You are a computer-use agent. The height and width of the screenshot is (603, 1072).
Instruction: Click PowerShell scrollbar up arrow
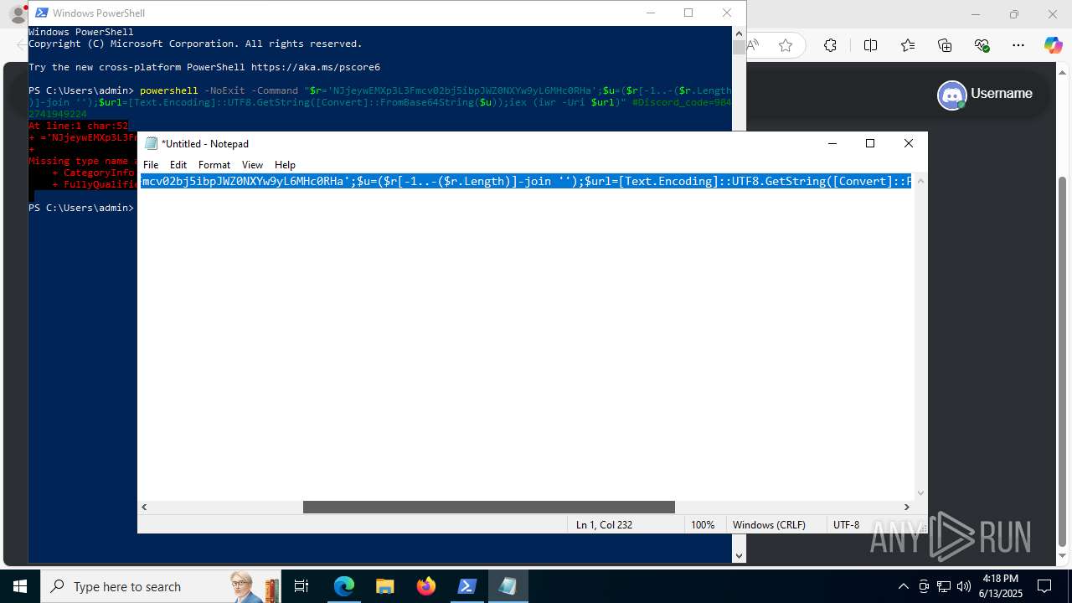tap(739, 33)
